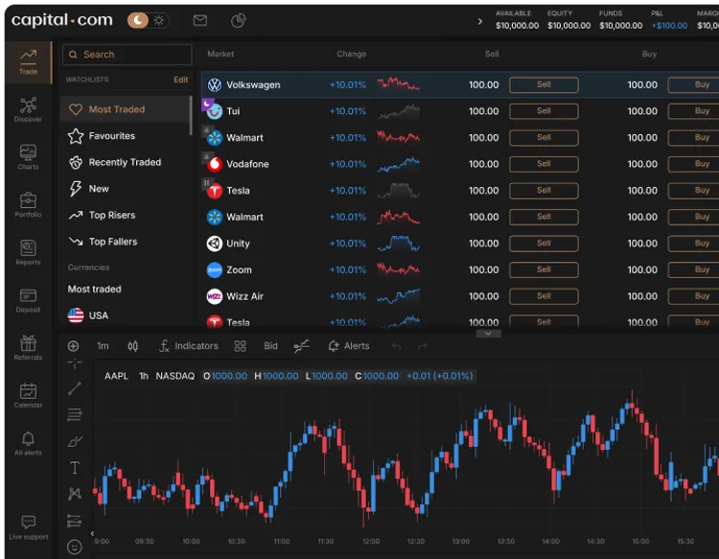Sort by the Change column header

pyautogui.click(x=351, y=54)
